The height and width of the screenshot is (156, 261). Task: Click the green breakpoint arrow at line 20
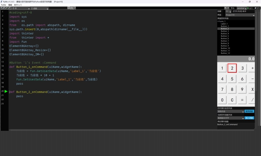click(6, 91)
